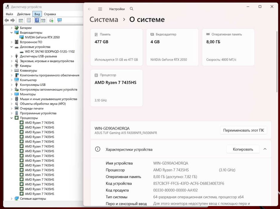
Task: Click the Встроенное ПО firmware icon
Action: coord(17,42)
